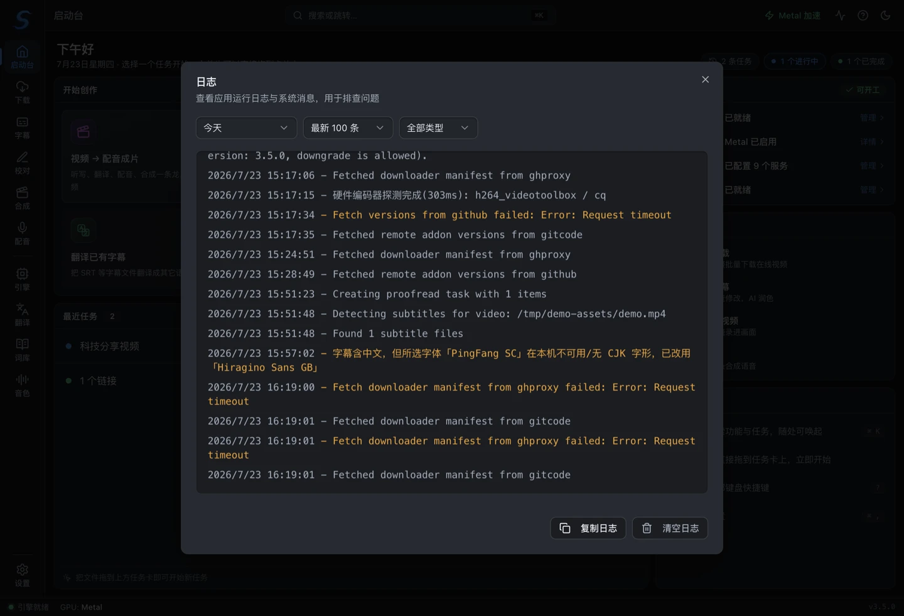This screenshot has height=616, width=904.
Task: Click the trash icon in 清空日志
Action: click(x=647, y=528)
